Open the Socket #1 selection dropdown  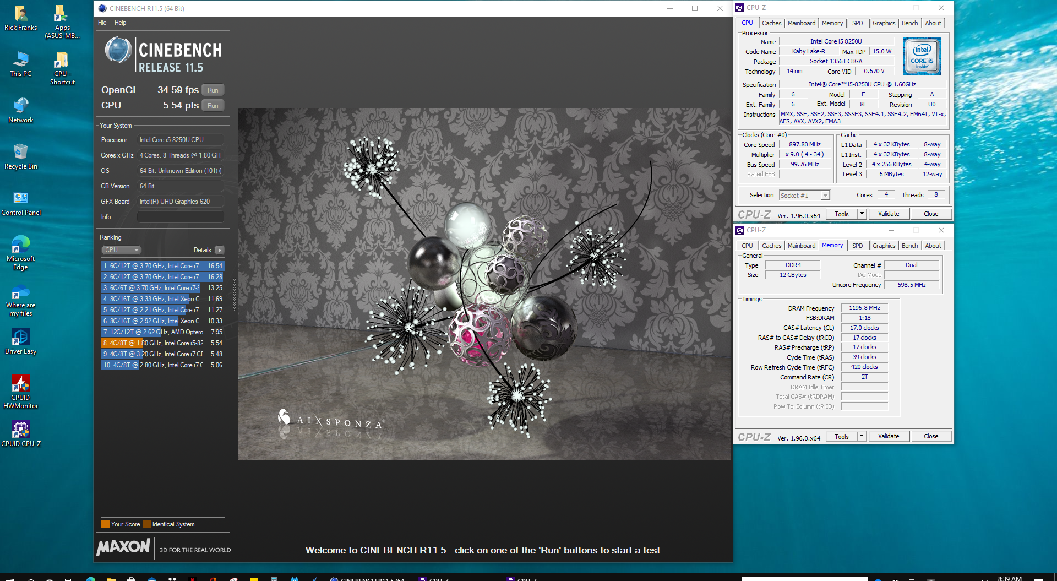tap(804, 196)
